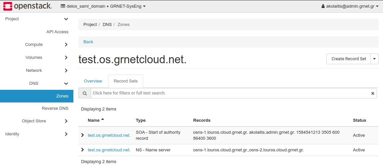Viewport: 383px width, 166px height.
Task: Expand the Volumes sidebar section
Action: [66, 58]
